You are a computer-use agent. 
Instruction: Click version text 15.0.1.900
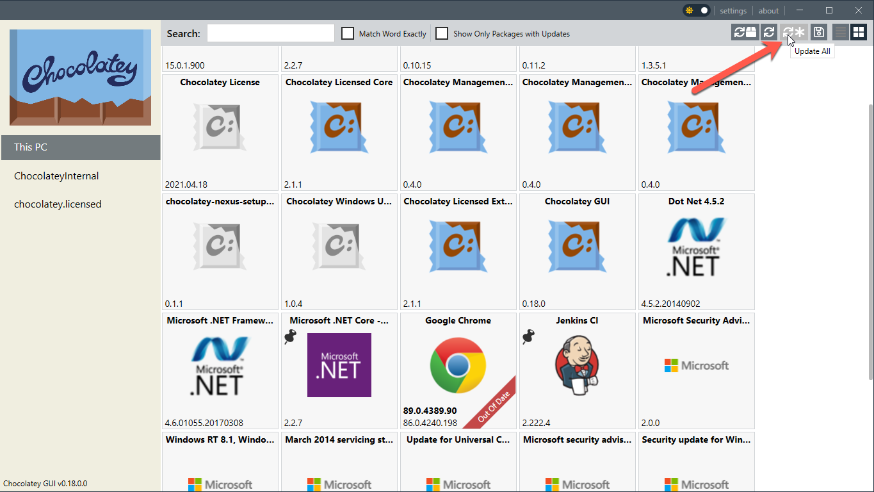click(185, 65)
